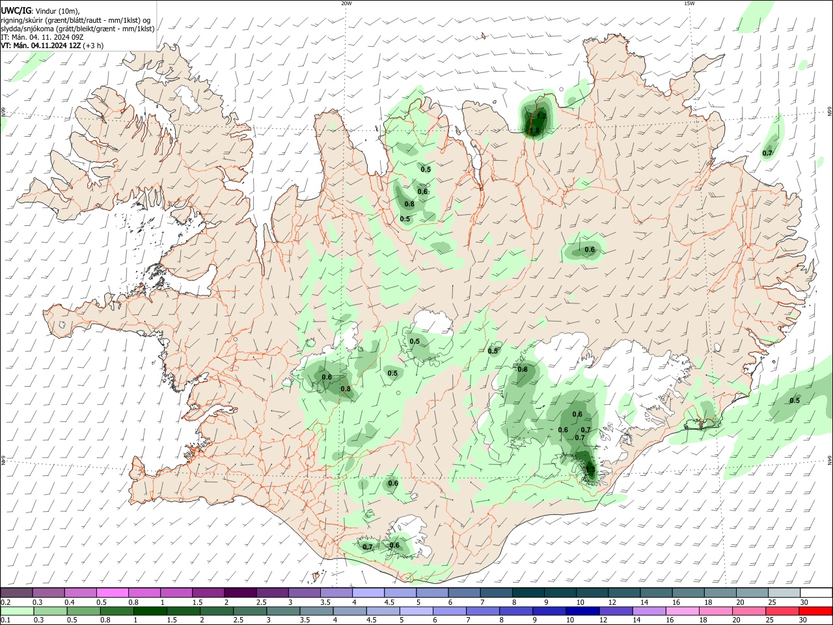Select the white swatch labeled 30 in snow legend
This screenshot has width=833, height=625.
[x=816, y=593]
